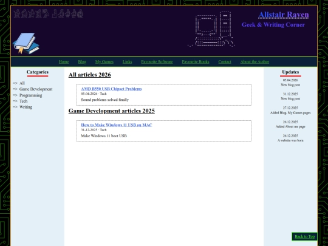This screenshot has height=246, width=328.
Task: Open About the Author page
Action: [255, 62]
